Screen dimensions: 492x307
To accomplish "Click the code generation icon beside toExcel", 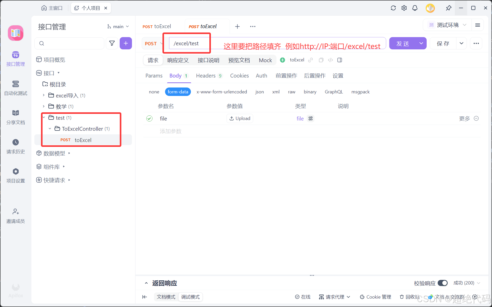I will tap(330, 60).
